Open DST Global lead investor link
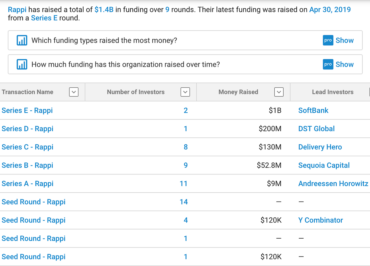370x266 pixels. (316, 129)
